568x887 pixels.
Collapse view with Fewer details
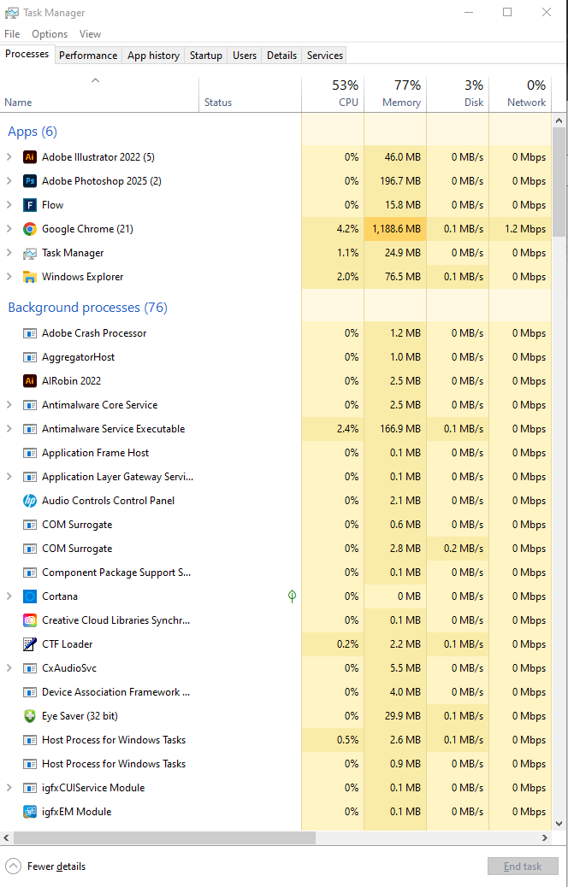47,866
